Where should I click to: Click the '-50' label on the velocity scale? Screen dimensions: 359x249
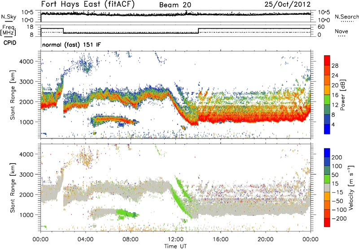click(337, 201)
